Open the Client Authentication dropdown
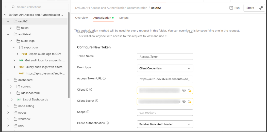267x132 pixels. coord(165,124)
